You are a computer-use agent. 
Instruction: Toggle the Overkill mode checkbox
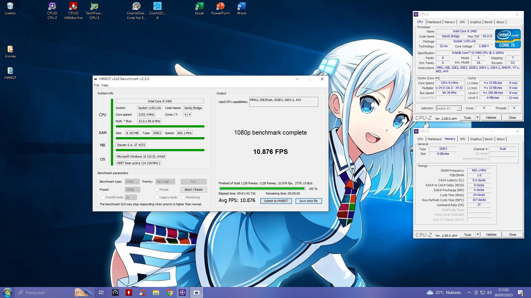click(103, 197)
